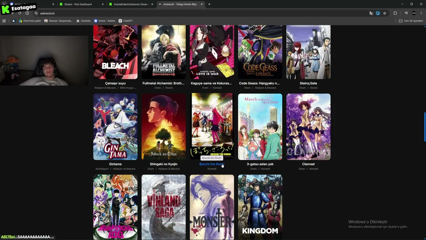Open the Monster poster

click(212, 207)
